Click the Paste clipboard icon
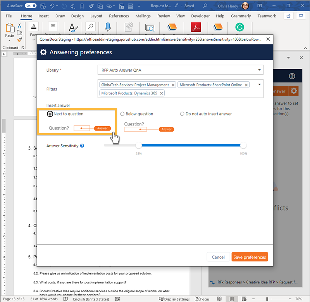 click(10, 27)
